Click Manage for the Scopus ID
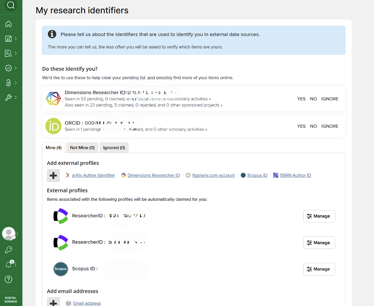 319,269
